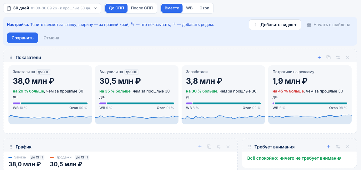Grab the Показатели widget drag handle
The width and height of the screenshot is (361, 170).
pyautogui.click(x=11, y=57)
